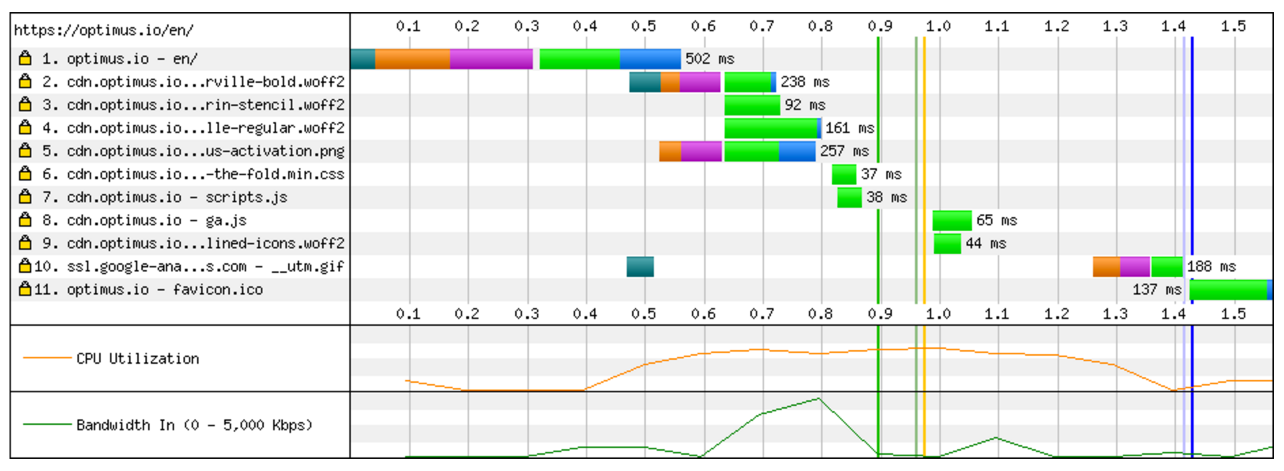Click the lock icon next to ga.js
Viewport: 1284px width, 471px height.
click(x=25, y=220)
